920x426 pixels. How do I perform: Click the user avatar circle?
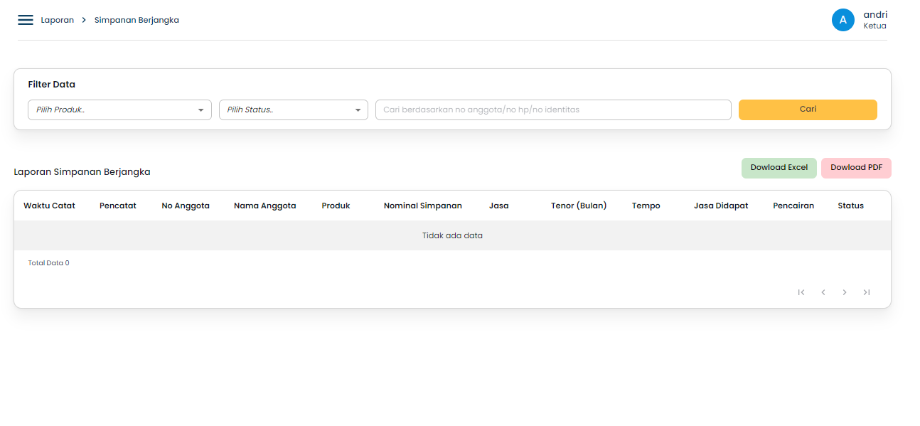pyautogui.click(x=843, y=20)
